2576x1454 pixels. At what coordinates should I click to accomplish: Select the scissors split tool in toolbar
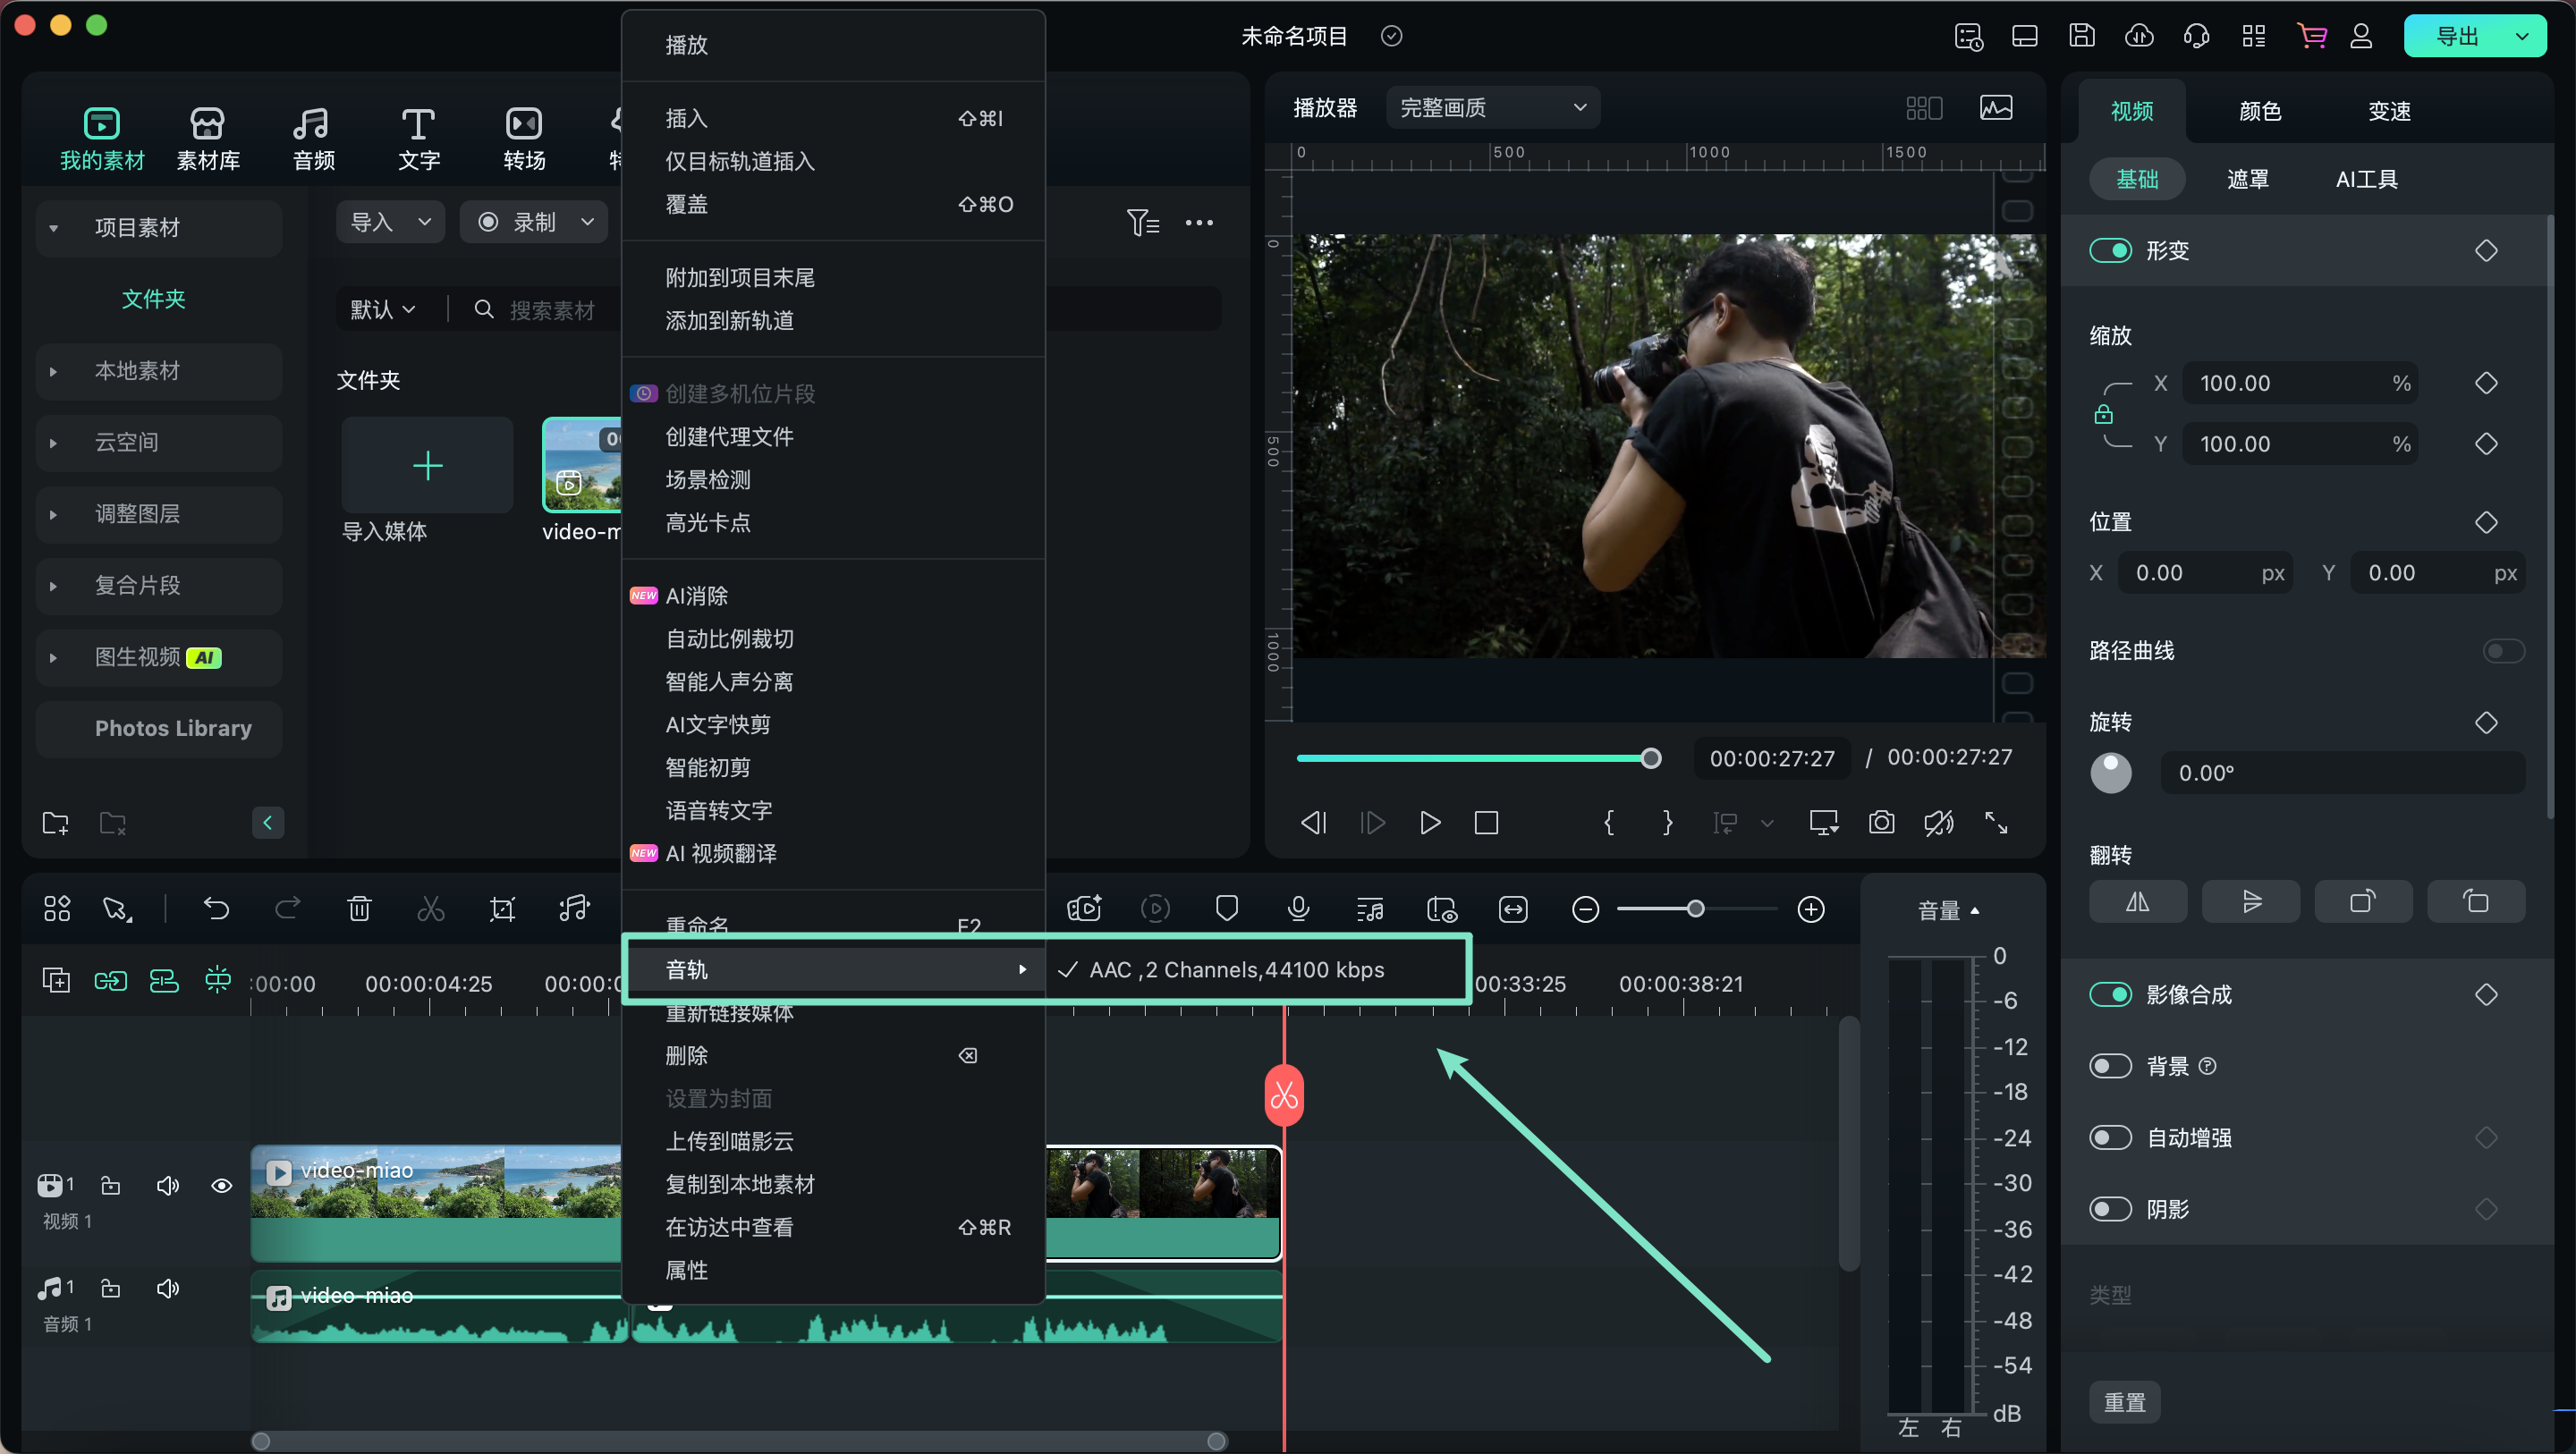tap(431, 909)
